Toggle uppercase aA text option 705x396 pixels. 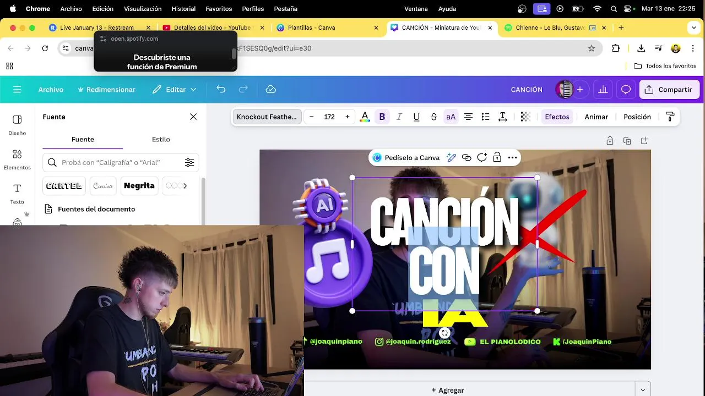tap(451, 117)
